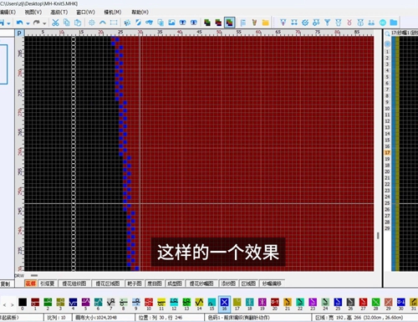Toggle the green-black layer display button
418x322 pixels.
click(207, 23)
